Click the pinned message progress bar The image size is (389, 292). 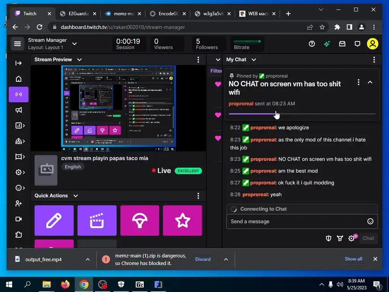tap(302, 114)
